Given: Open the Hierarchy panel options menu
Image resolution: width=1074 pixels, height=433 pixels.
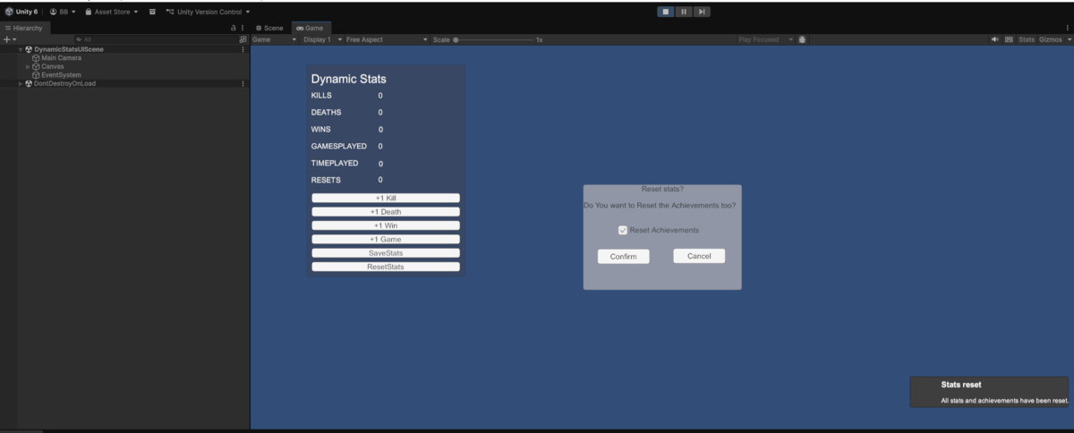Looking at the screenshot, I should [x=243, y=28].
